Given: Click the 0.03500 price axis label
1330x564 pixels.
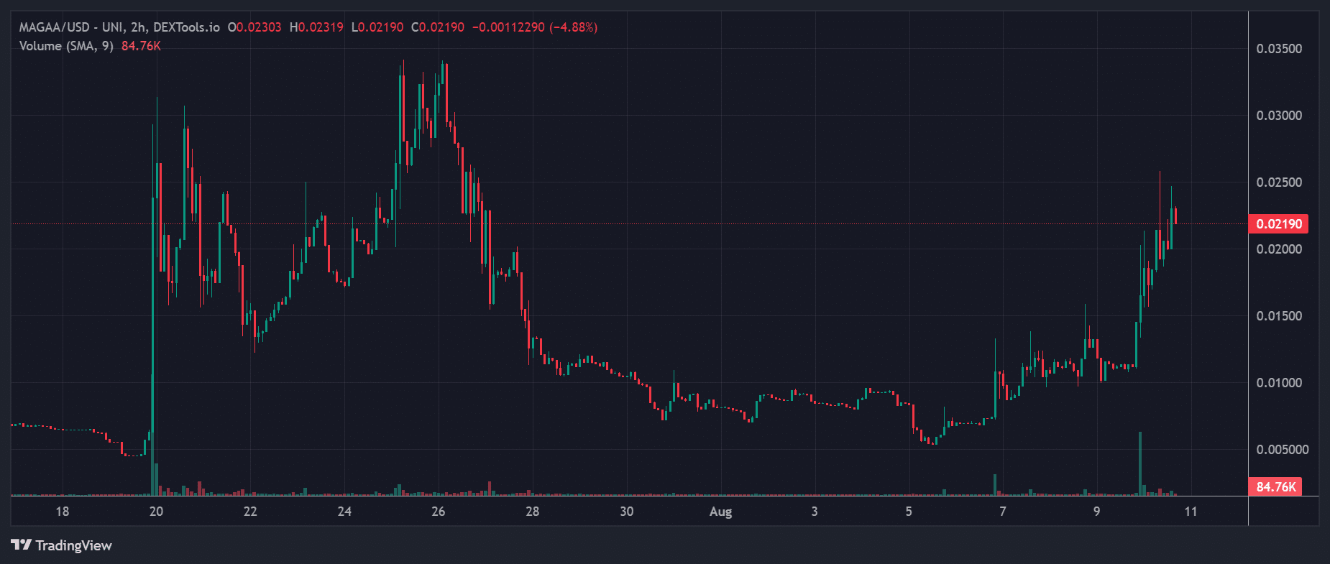Looking at the screenshot, I should click(1279, 49).
